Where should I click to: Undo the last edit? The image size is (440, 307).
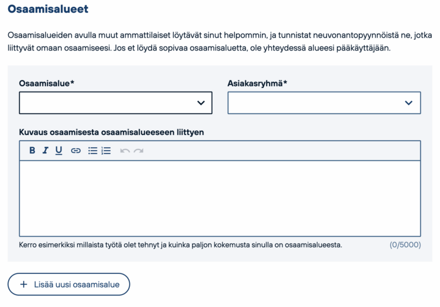(x=125, y=151)
